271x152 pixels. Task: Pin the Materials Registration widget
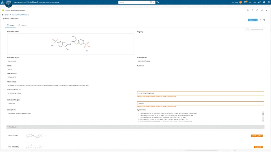(262, 10)
